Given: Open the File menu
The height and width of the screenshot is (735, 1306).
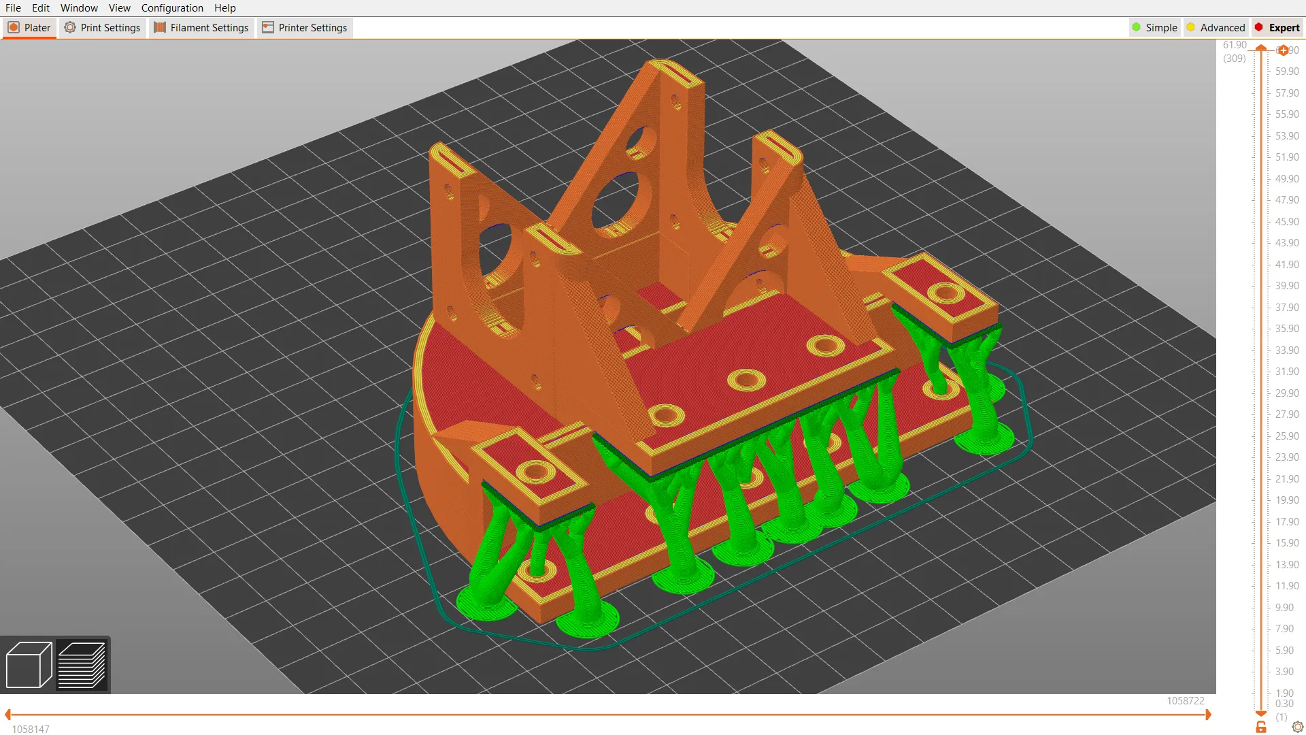Looking at the screenshot, I should click(13, 7).
